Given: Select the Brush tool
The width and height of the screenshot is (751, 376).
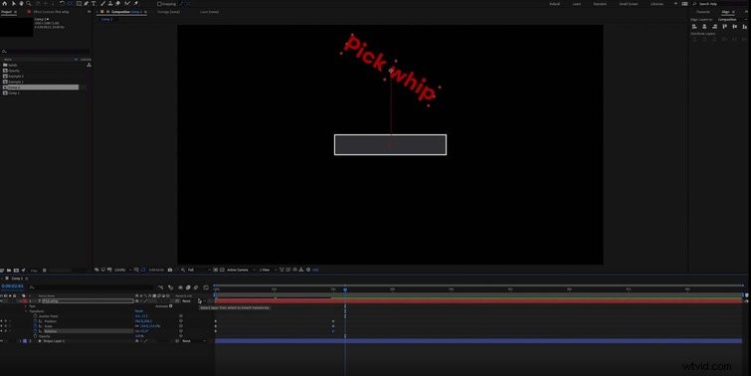Looking at the screenshot, I should click(x=103, y=3).
